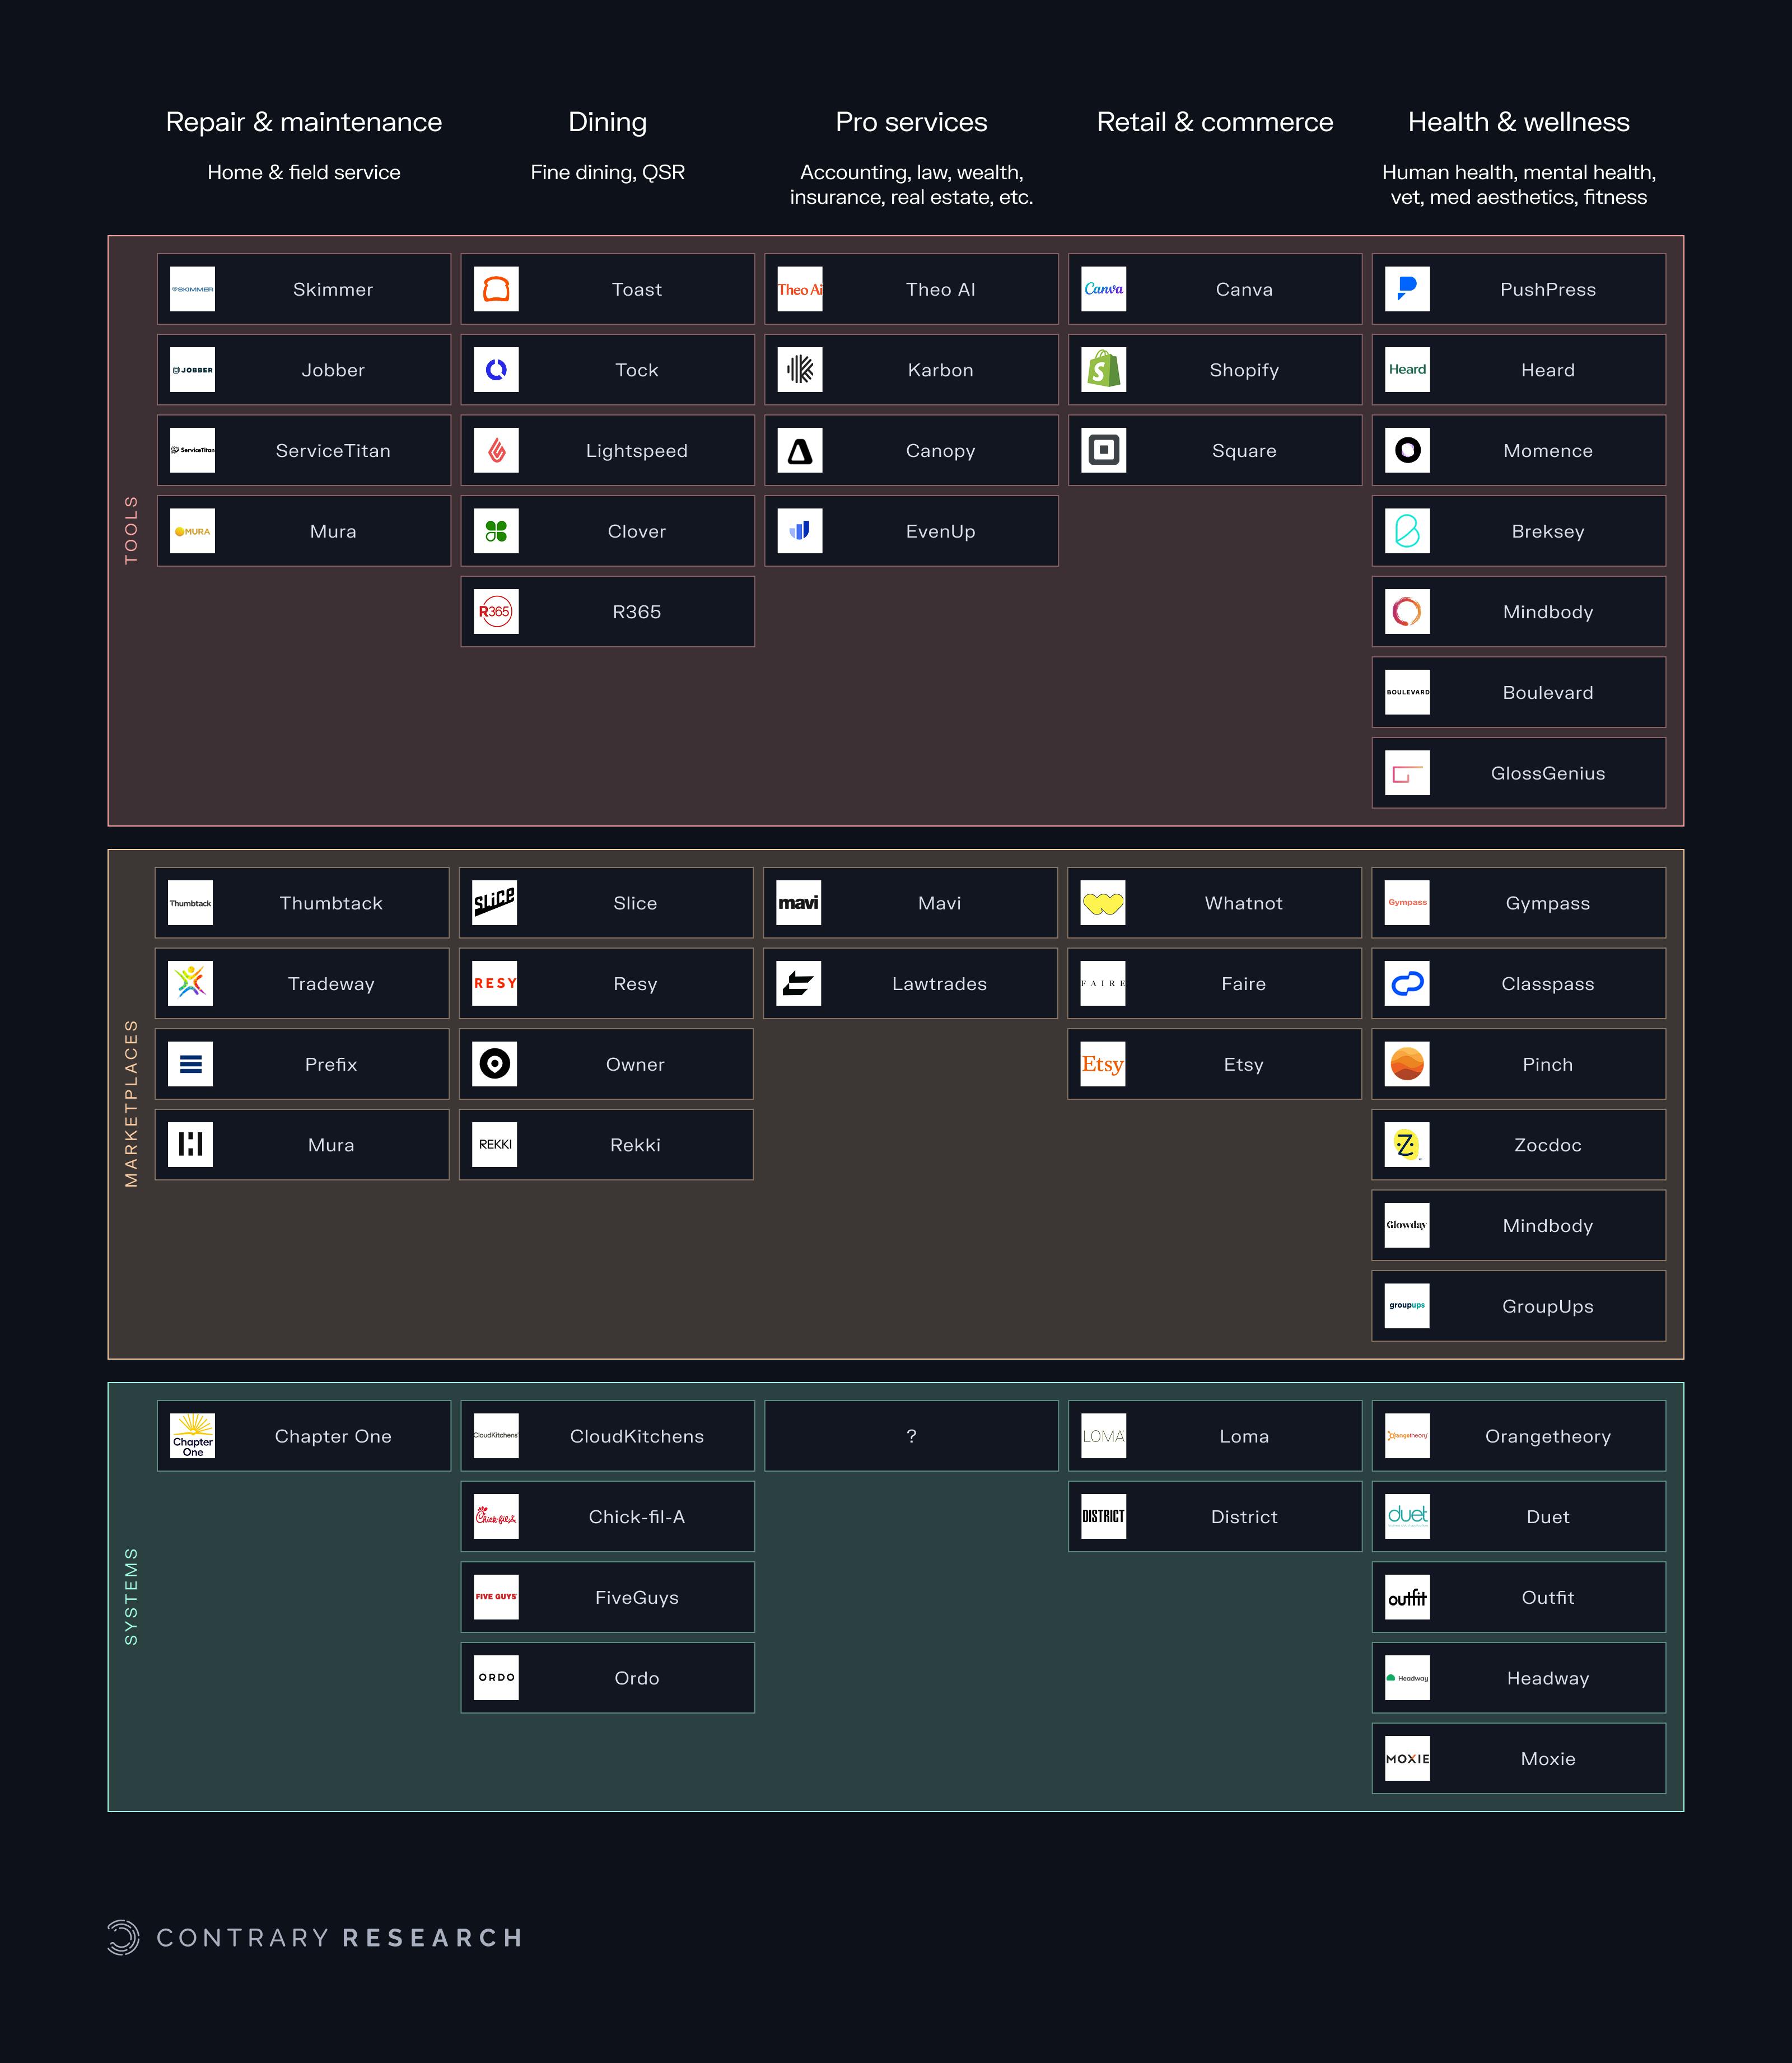Select the Heard logo icon
This screenshot has width=1792, height=2063.
point(1408,370)
